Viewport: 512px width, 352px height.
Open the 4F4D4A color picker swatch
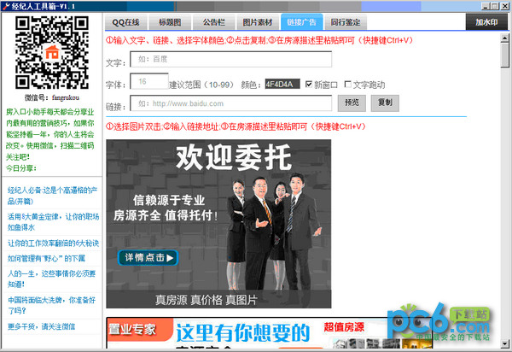282,84
